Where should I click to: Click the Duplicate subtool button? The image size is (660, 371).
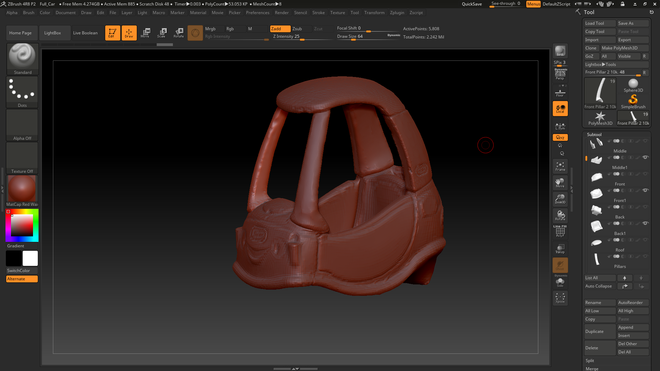click(600, 331)
